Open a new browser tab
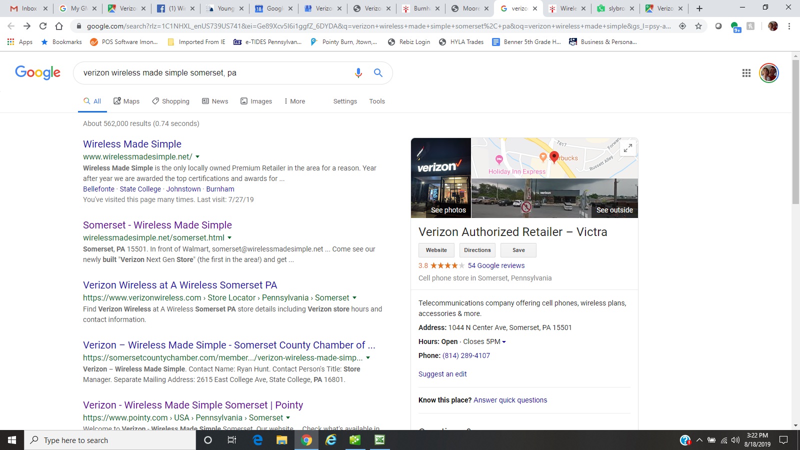800x450 pixels. pos(699,8)
